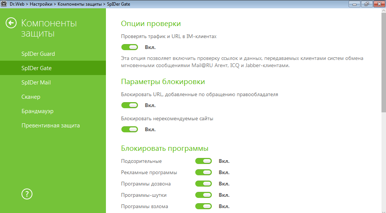The width and height of the screenshot is (386, 213).
Task: Click the Блокировать программы heading
Action: (165, 149)
